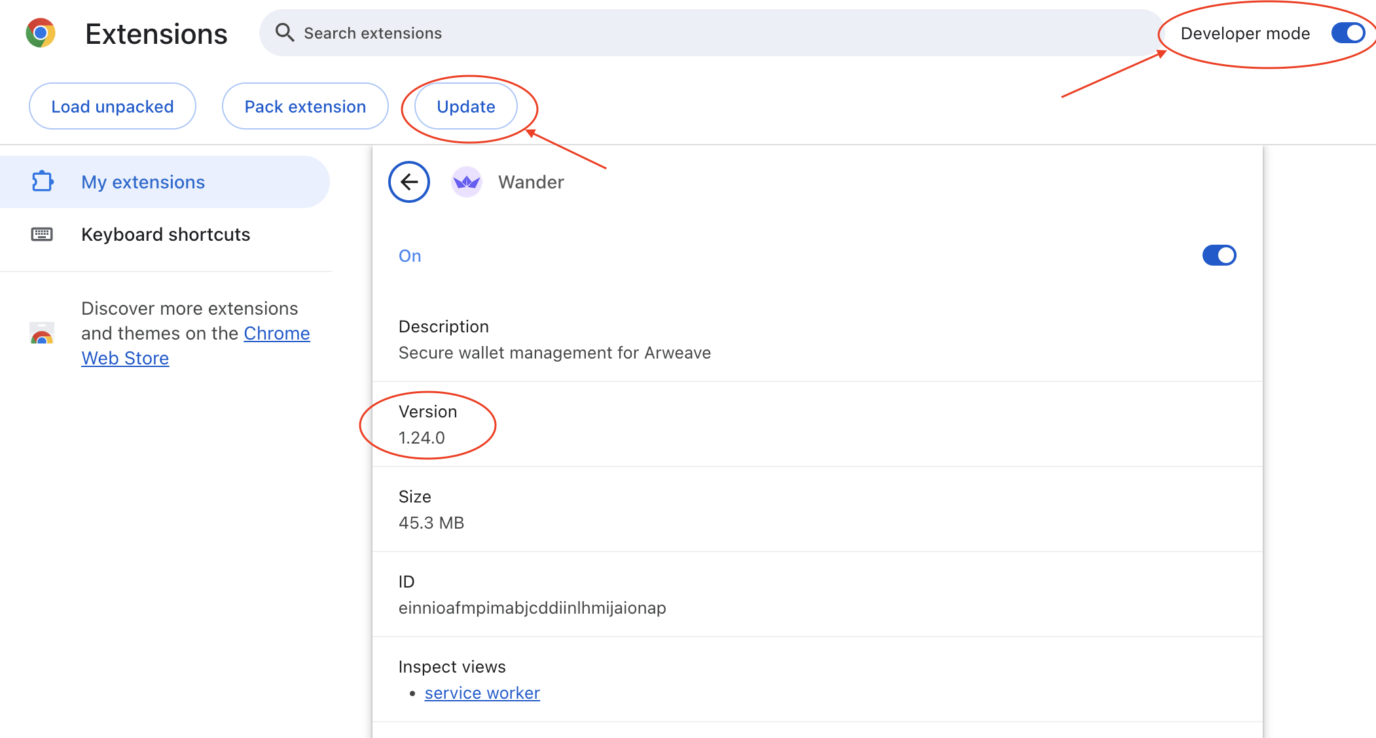Click the Developer mode label
Viewport: 1376px width, 738px height.
(x=1245, y=33)
